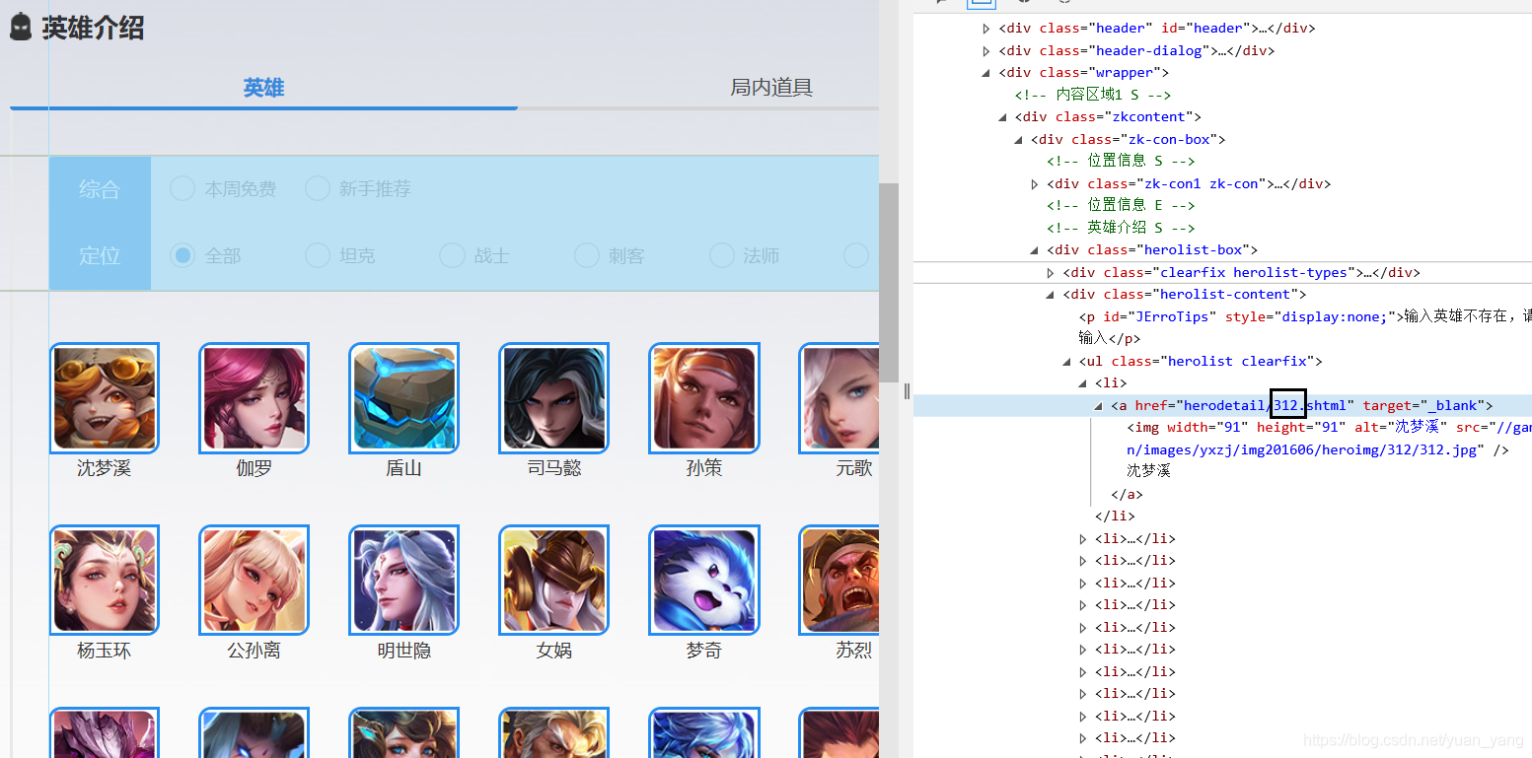Image resolution: width=1532 pixels, height=758 pixels.
Task: Switch to the 英雄 tab
Action: [263, 88]
